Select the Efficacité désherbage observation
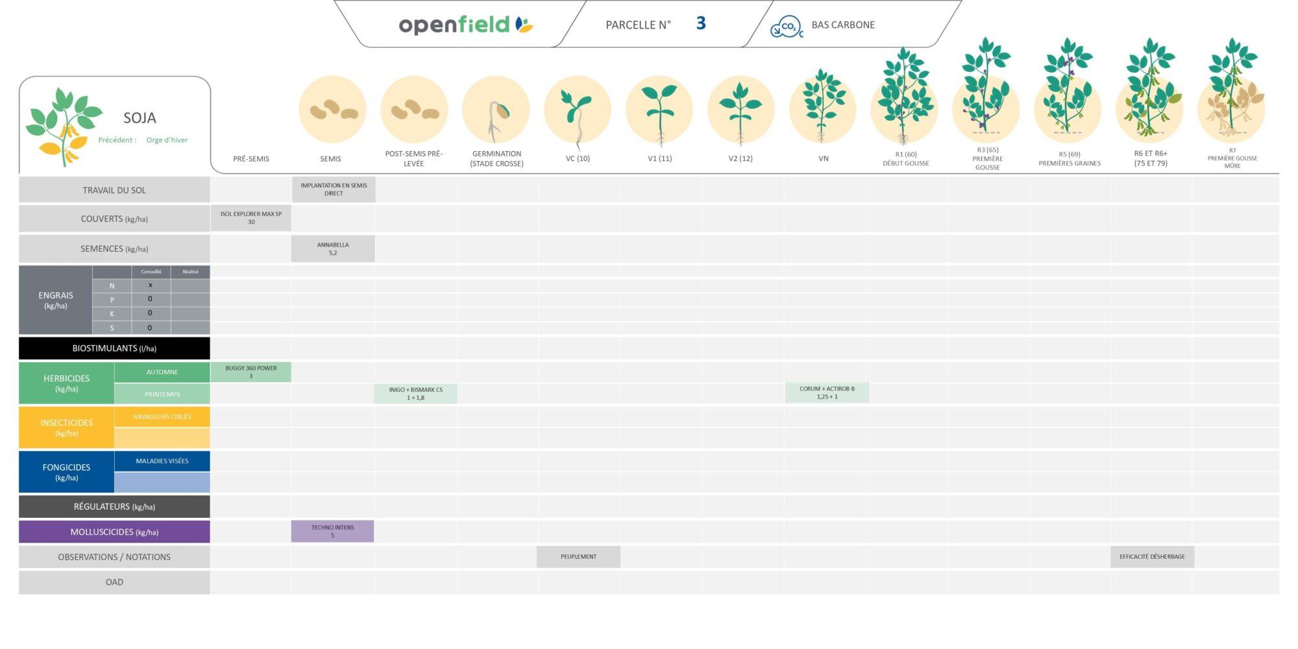The height and width of the screenshot is (649, 1298). (1152, 557)
